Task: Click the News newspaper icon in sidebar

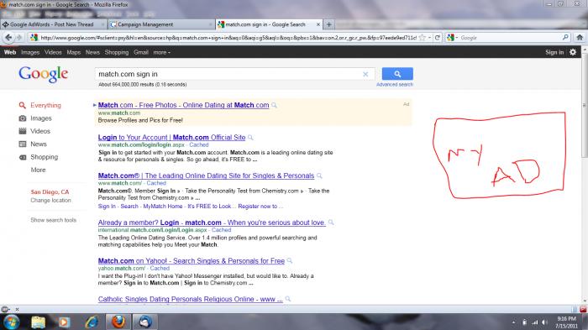Action: click(23, 144)
